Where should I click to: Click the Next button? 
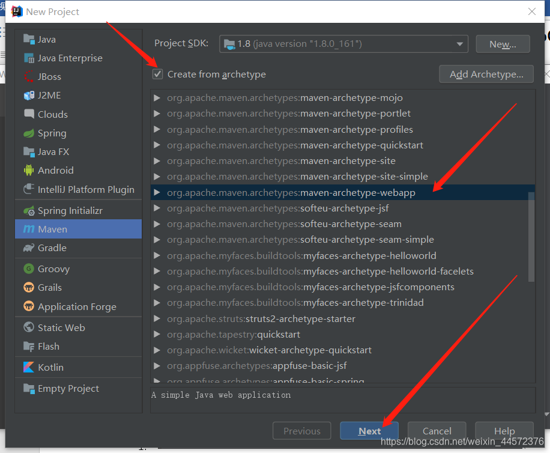point(369,431)
